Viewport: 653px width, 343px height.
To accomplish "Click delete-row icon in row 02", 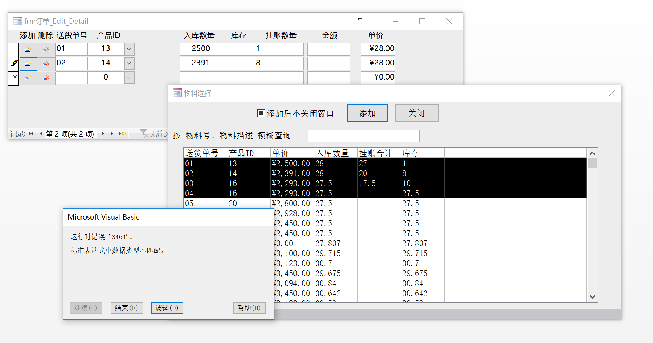I will click(x=46, y=64).
